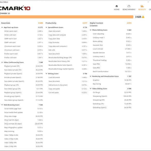Viewport: 151px width, 151px height.
Task: Collapse Rendering and Visualization Score section
Action: (91, 76)
